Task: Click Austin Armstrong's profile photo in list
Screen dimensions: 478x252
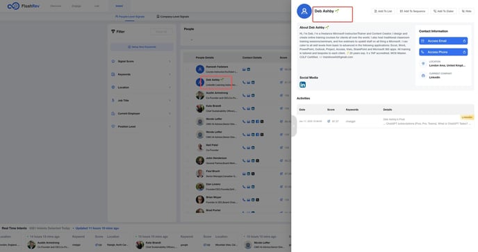Action: point(200,95)
